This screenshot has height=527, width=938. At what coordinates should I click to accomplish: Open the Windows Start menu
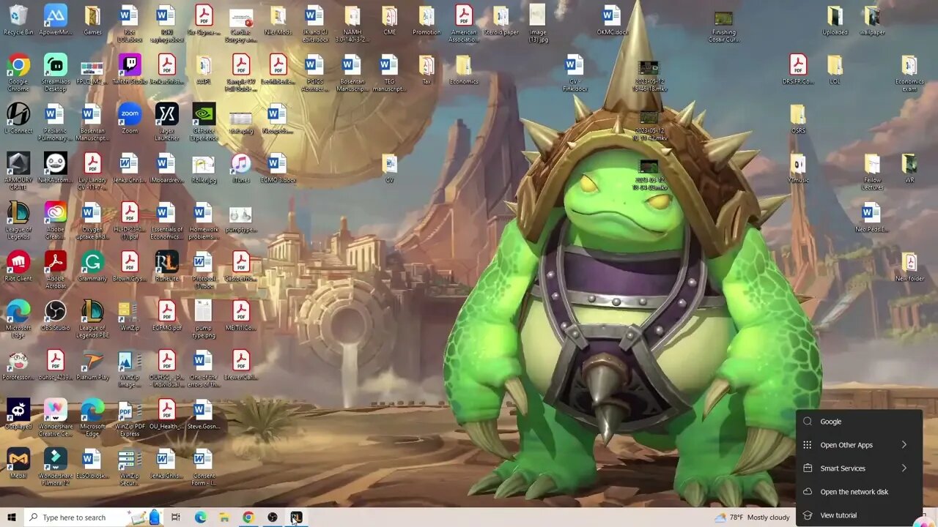tap(12, 517)
